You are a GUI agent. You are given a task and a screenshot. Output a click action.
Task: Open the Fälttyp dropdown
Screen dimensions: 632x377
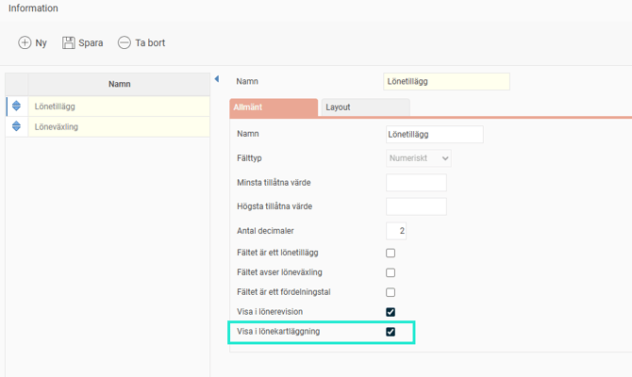(x=419, y=158)
